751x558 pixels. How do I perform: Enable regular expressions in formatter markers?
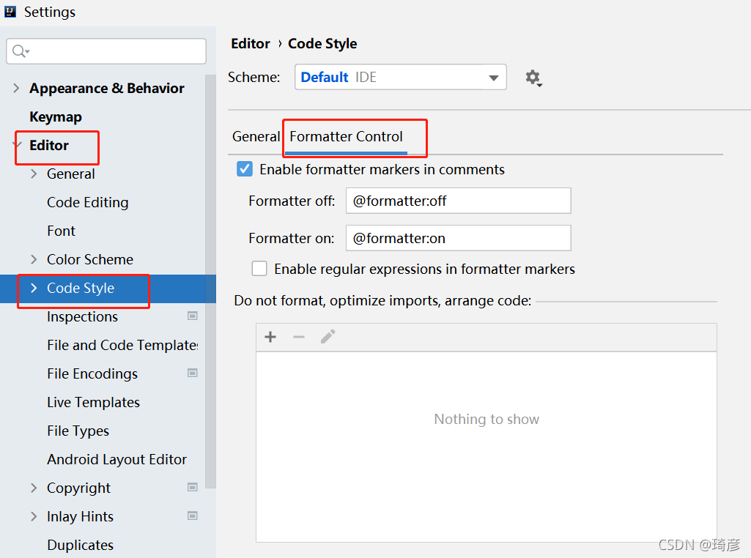259,269
